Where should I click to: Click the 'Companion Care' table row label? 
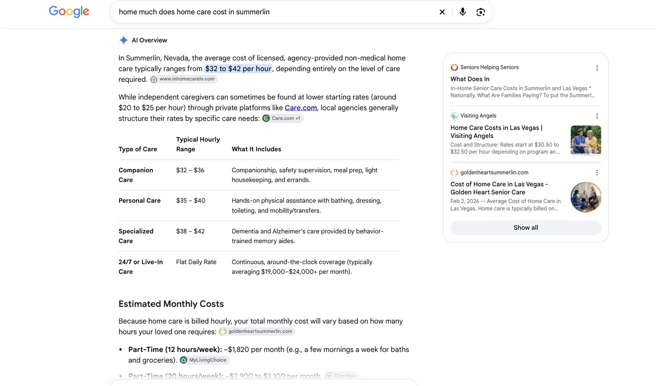(x=136, y=175)
